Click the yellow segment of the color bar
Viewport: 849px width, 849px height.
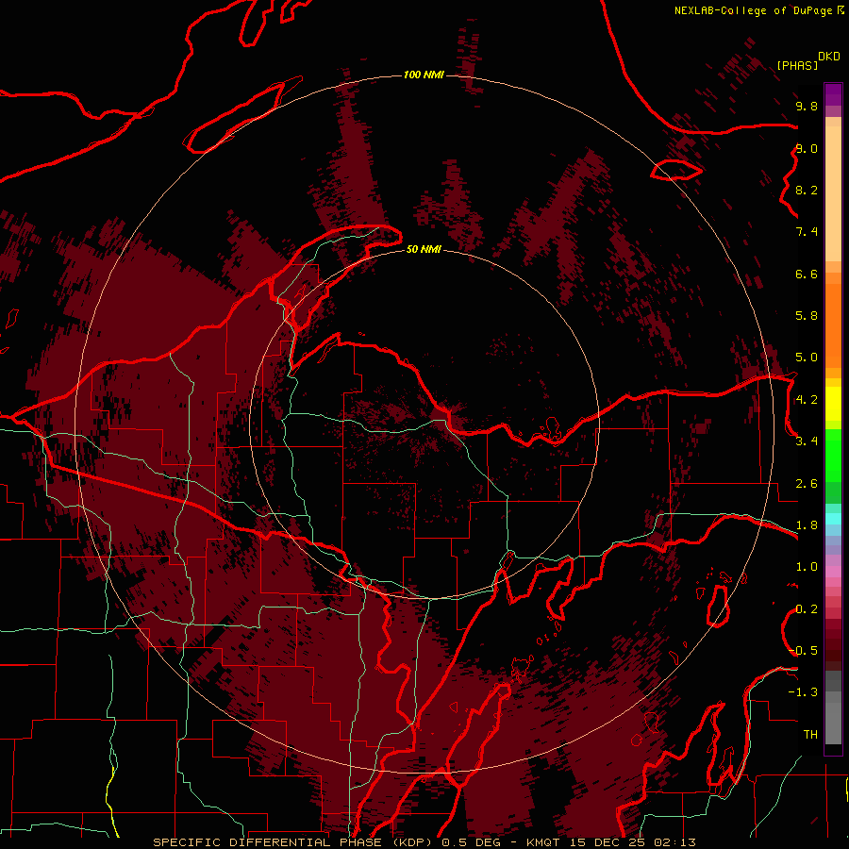833,404
